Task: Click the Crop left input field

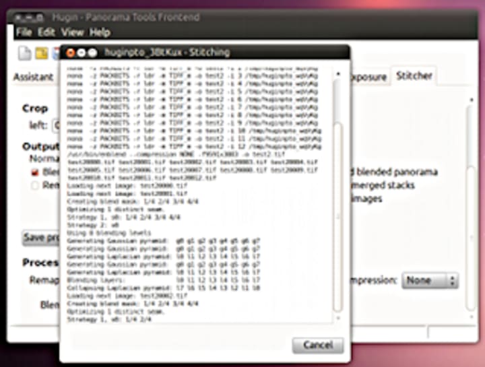Action: tap(57, 125)
